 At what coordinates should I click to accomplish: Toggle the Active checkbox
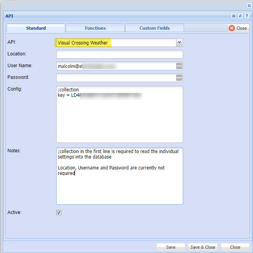[x=59, y=213]
